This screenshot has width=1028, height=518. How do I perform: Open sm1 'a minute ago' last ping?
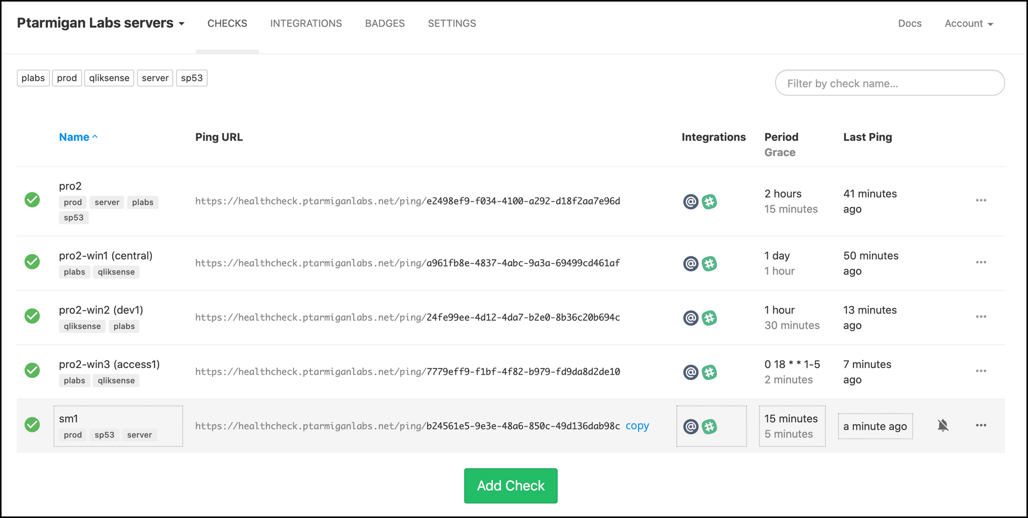click(x=875, y=426)
